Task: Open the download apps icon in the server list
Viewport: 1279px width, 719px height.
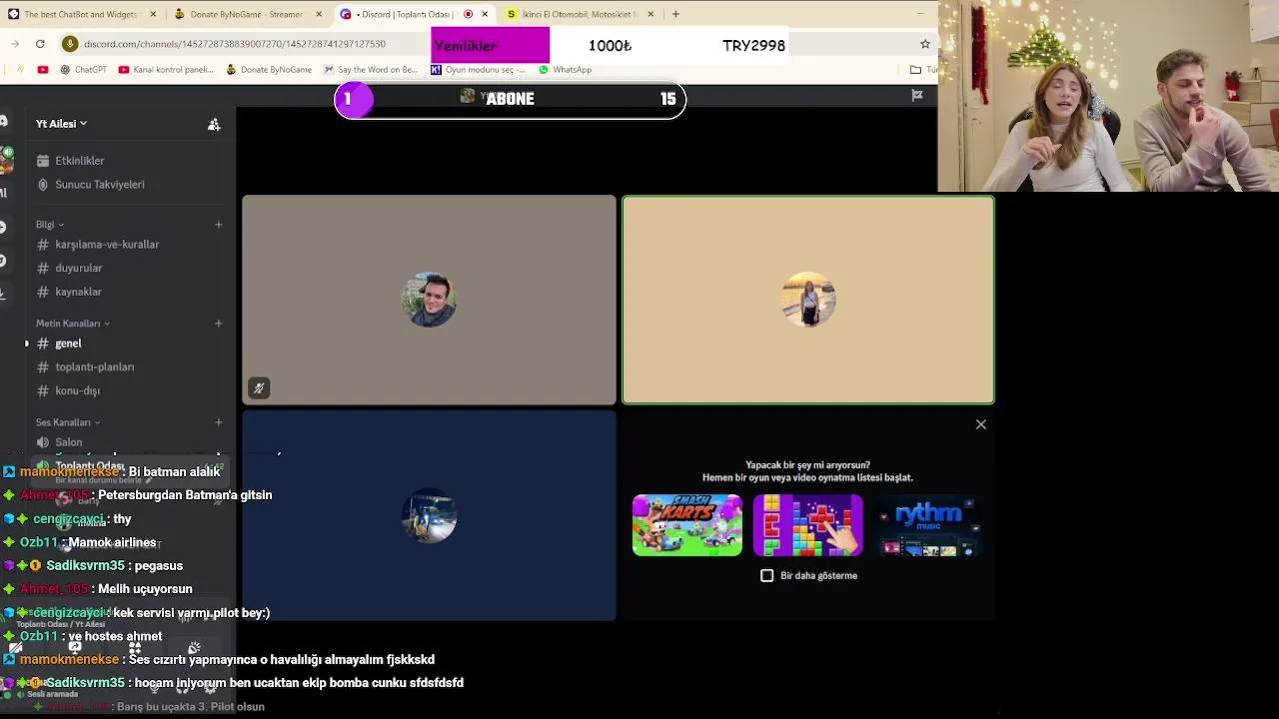Action: [x=4, y=294]
